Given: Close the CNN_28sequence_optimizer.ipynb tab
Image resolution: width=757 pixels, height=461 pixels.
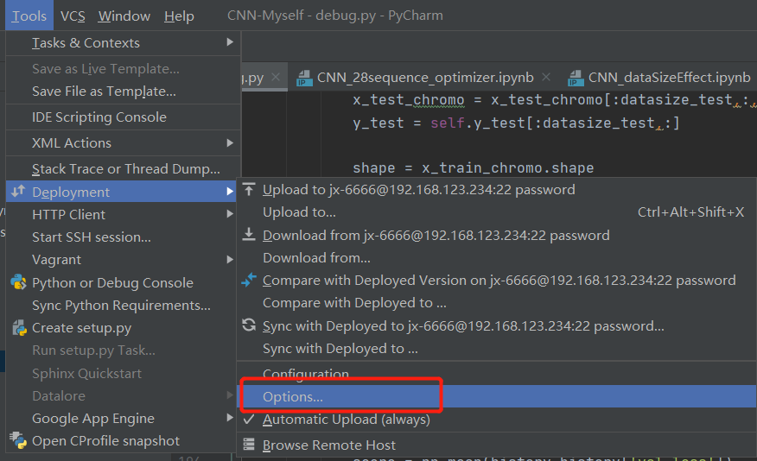Looking at the screenshot, I should [546, 77].
